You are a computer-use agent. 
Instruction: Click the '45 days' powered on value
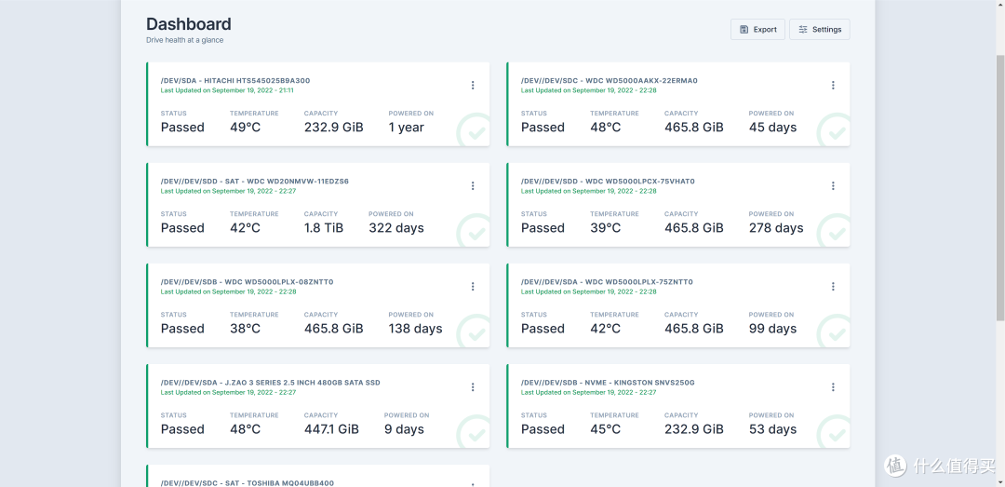(x=772, y=127)
